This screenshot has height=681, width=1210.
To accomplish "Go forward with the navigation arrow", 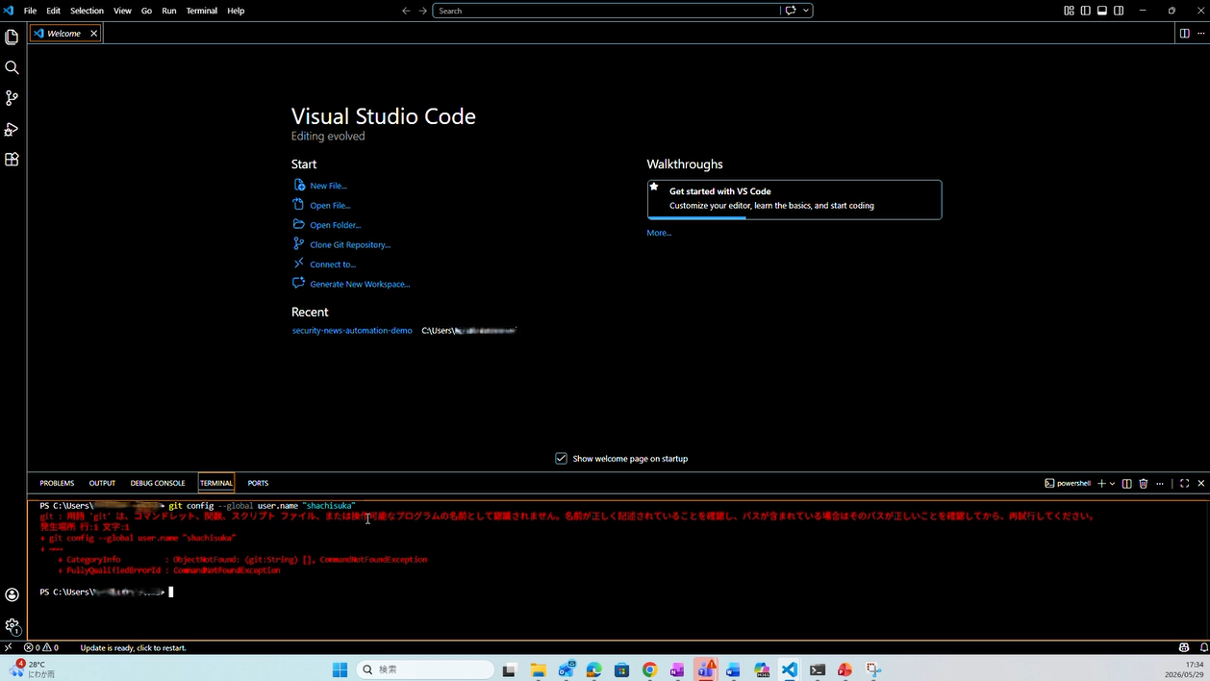I will point(422,11).
